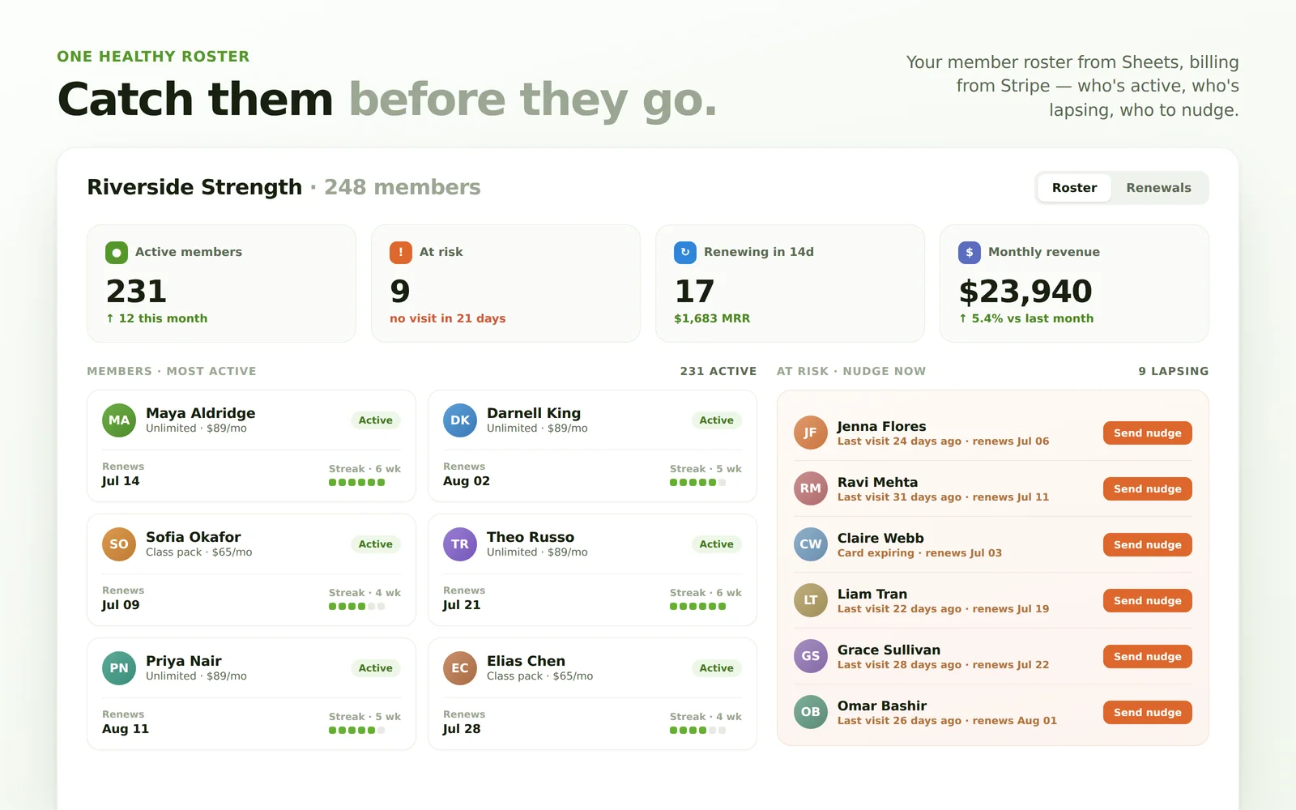Open Sofia Okafor's SO avatar
Viewport: 1296px width, 810px height.
click(x=119, y=544)
